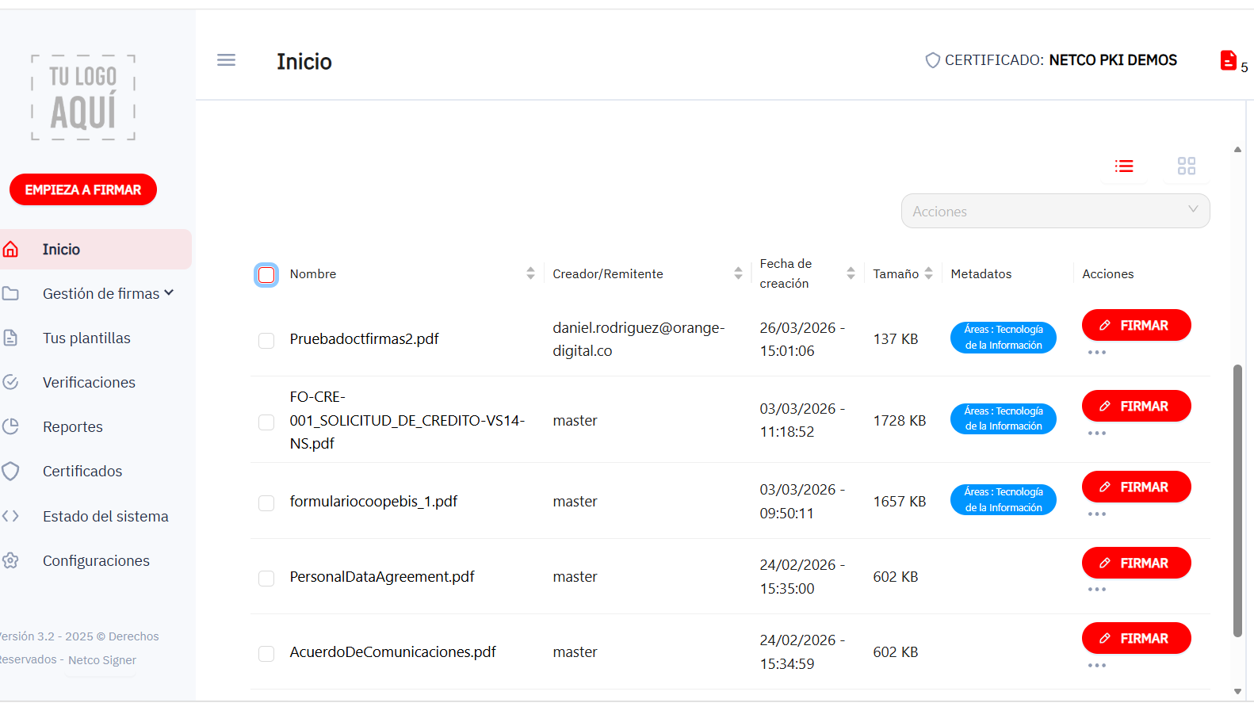Sort by Nombre column arrows
This screenshot has height=703, width=1254.
530,273
